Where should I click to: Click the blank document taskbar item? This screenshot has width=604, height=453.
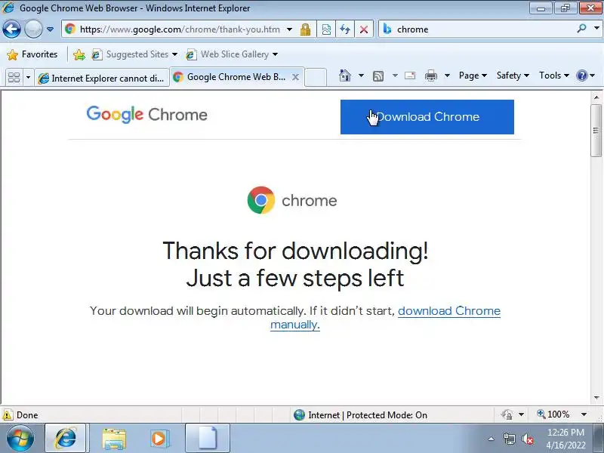click(207, 439)
